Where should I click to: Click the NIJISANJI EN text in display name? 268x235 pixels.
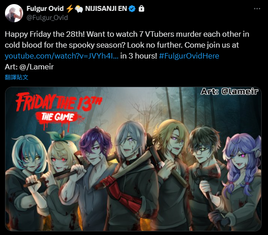[106, 9]
